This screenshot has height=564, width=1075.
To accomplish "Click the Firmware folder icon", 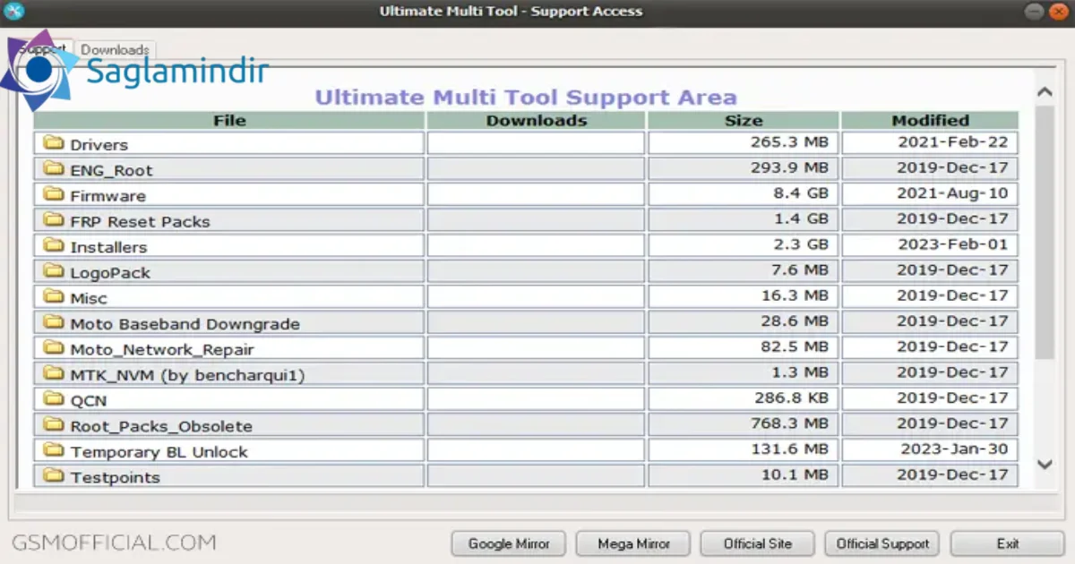I will [x=55, y=194].
